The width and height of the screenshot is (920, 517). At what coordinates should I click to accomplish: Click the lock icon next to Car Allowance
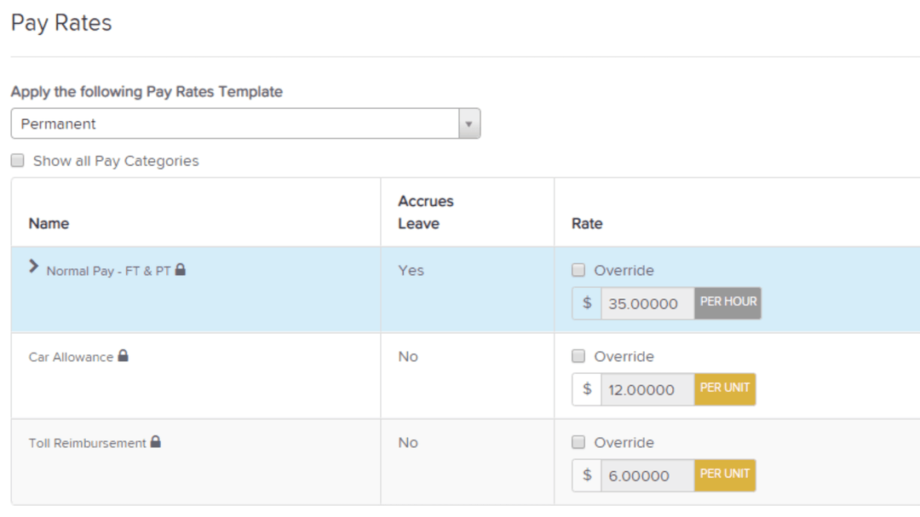point(123,356)
